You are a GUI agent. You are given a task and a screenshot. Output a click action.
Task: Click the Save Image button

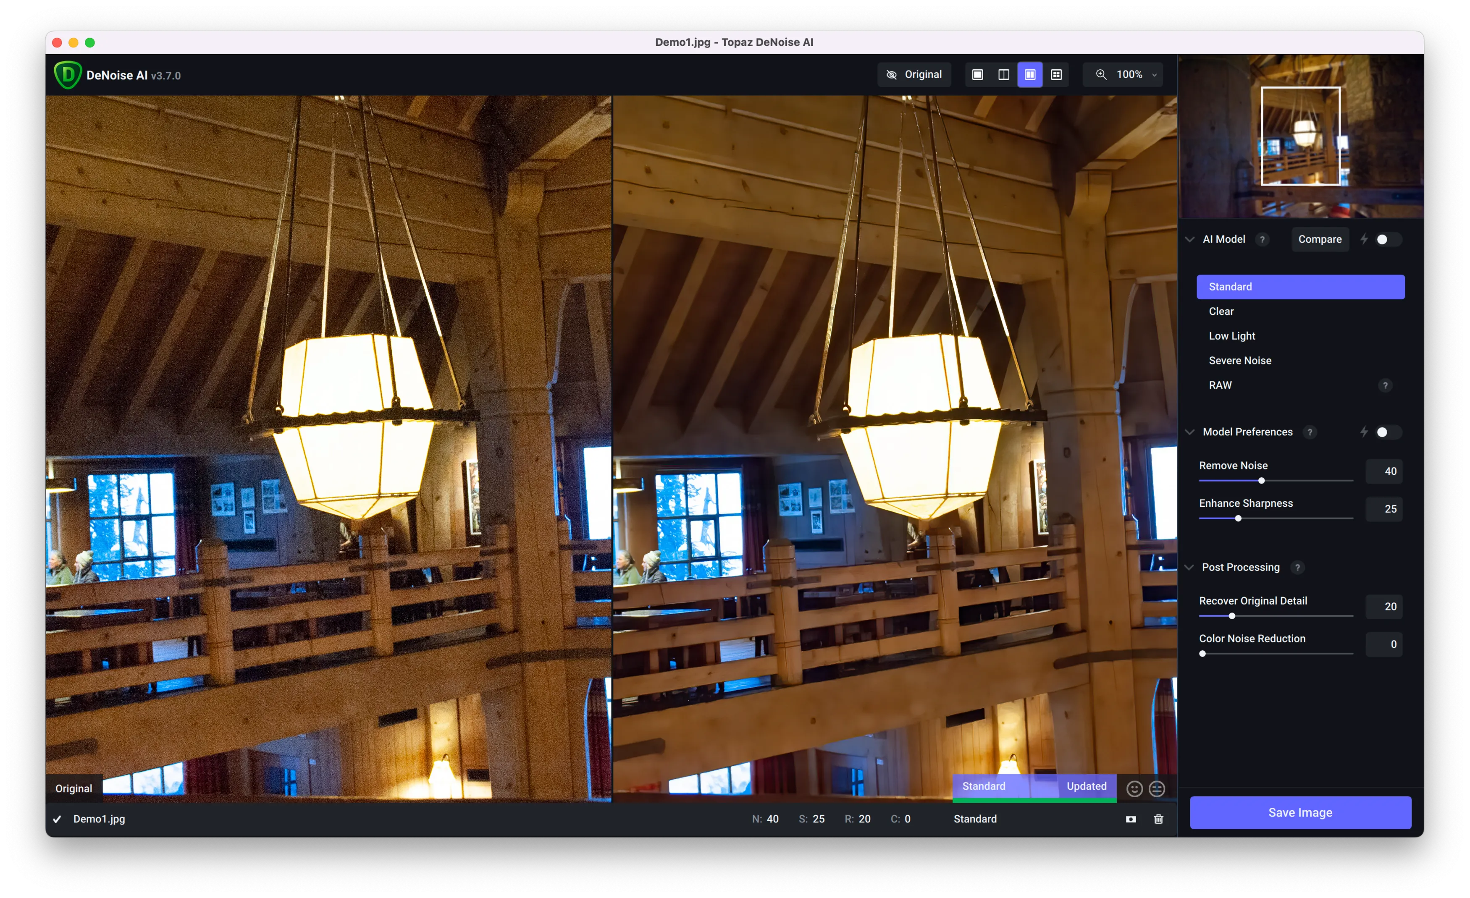coord(1300,812)
